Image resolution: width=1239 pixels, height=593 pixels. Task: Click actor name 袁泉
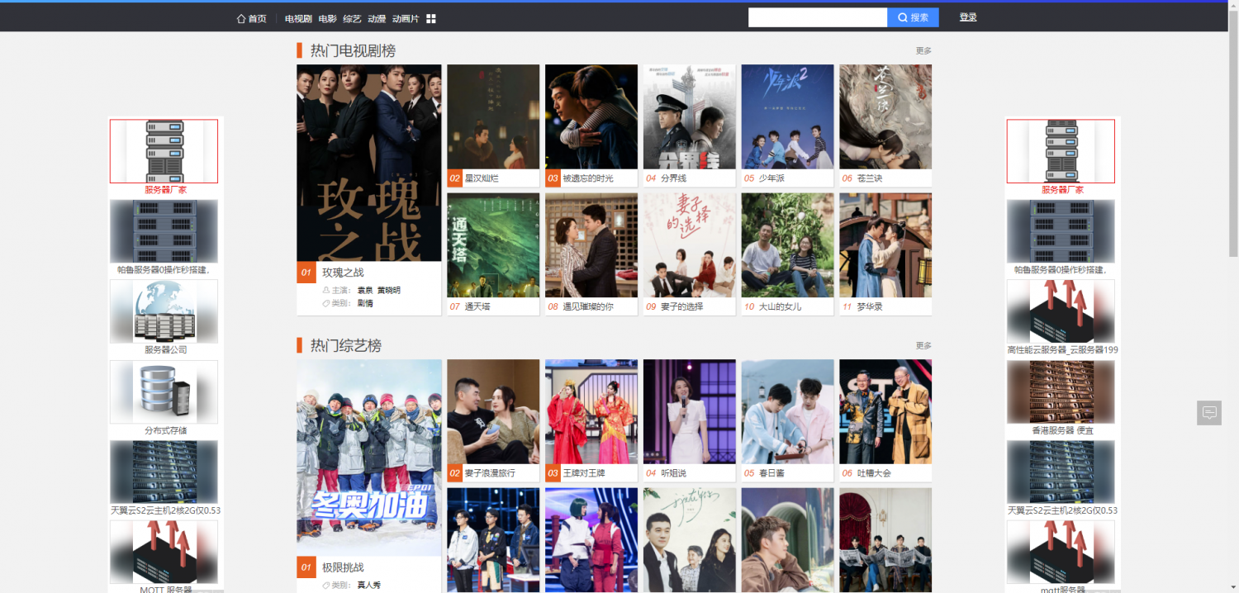pyautogui.click(x=365, y=291)
